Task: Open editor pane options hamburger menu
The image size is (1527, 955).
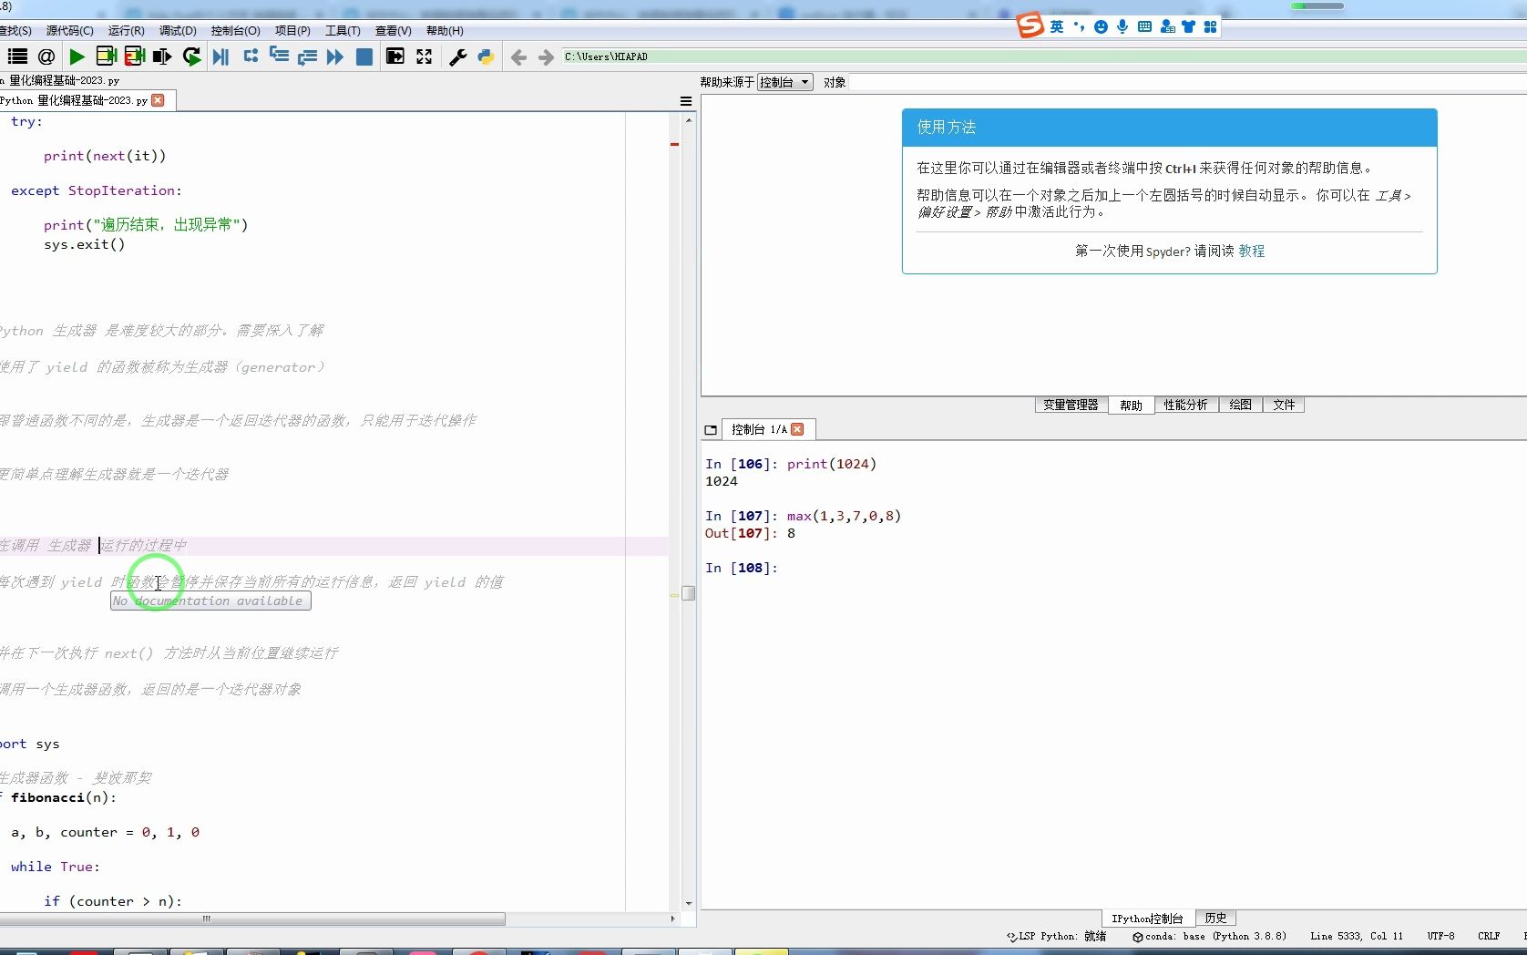Action: tap(686, 101)
